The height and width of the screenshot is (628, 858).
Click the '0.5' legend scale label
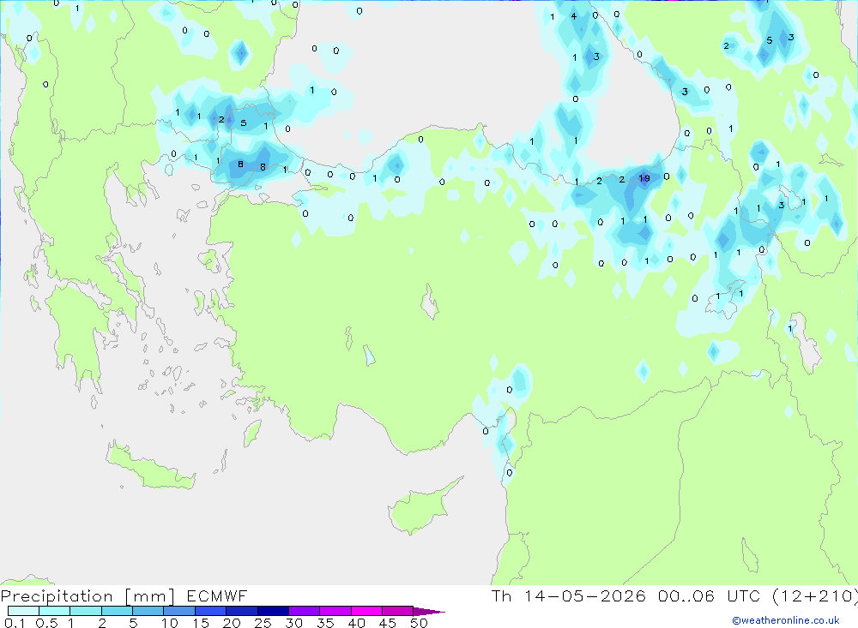[46, 623]
